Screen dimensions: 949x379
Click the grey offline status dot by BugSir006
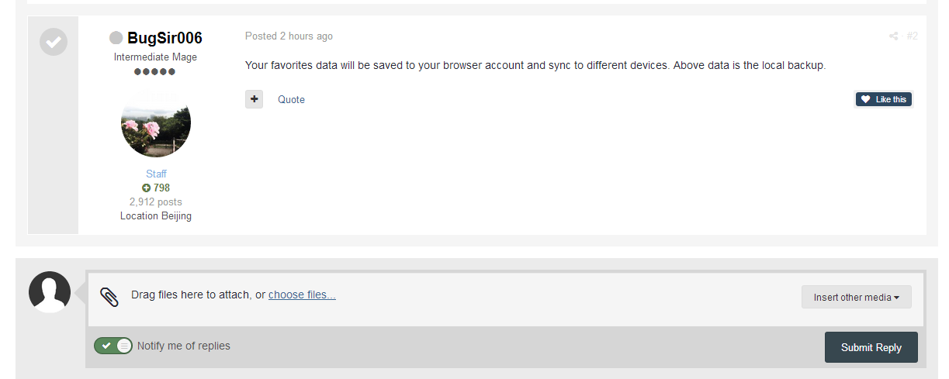tap(116, 38)
